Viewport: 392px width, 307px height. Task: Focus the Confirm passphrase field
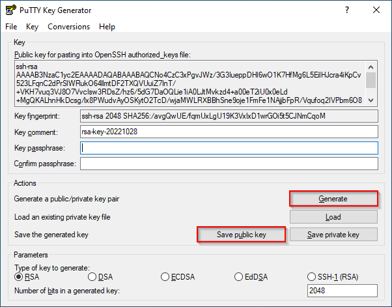(x=229, y=164)
